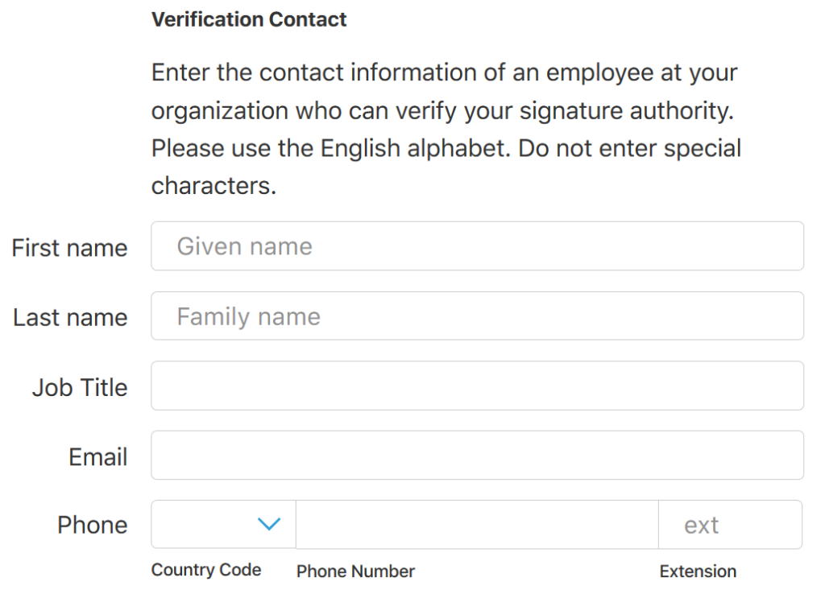Viewport: 825px width, 594px height.
Task: Click the First name label
Action: (69, 248)
